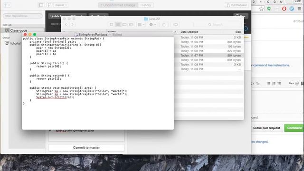Image resolution: width=304 pixels, height=171 pixels.
Task: Click the Update from master button
Action: [67, 16]
